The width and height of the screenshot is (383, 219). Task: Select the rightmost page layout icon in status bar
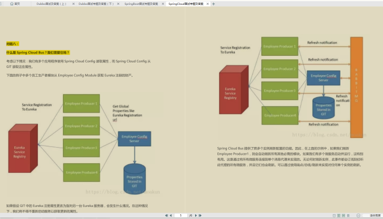348,215
